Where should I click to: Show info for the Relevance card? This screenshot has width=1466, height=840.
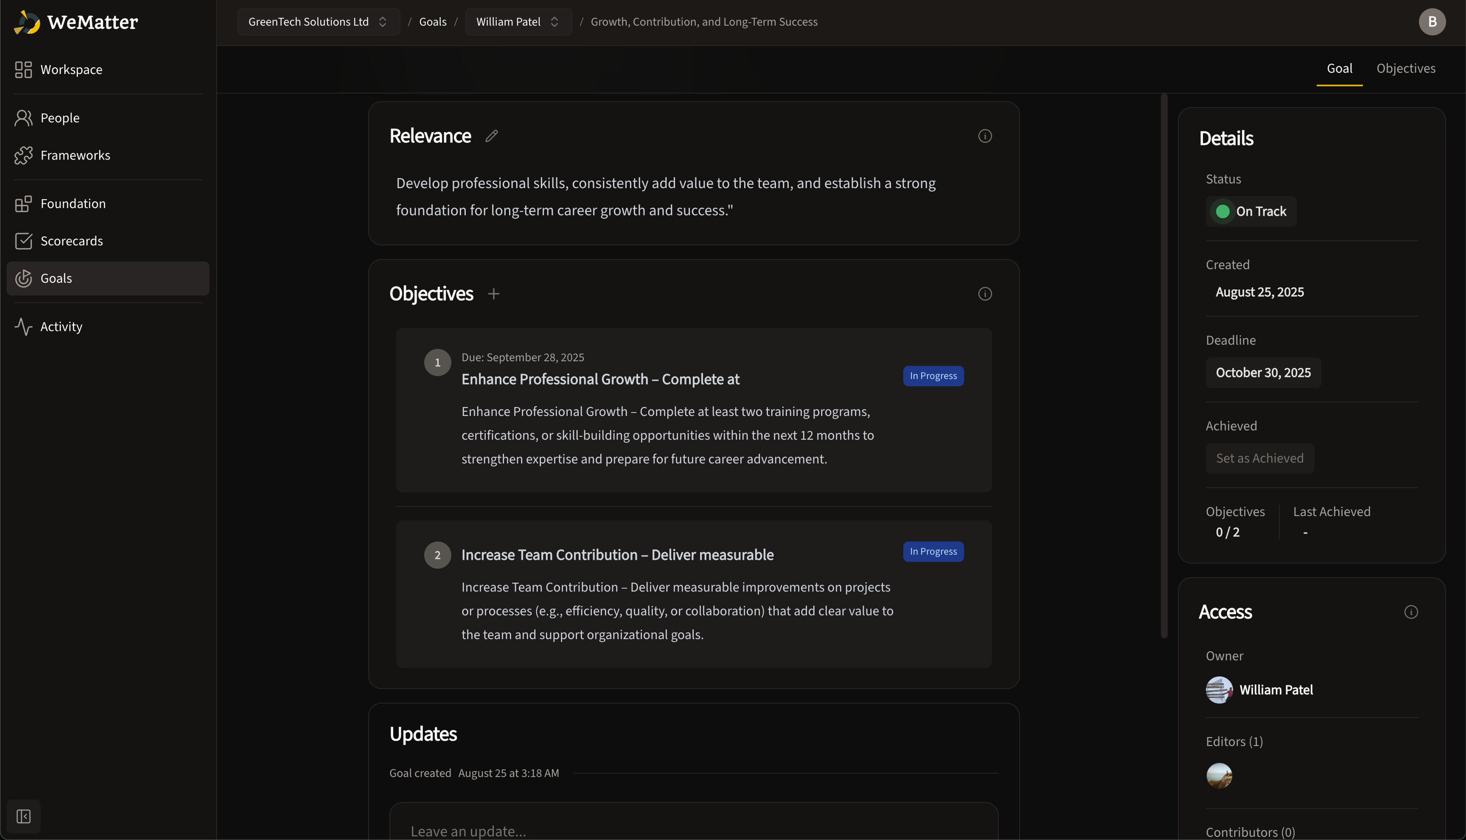[985, 136]
